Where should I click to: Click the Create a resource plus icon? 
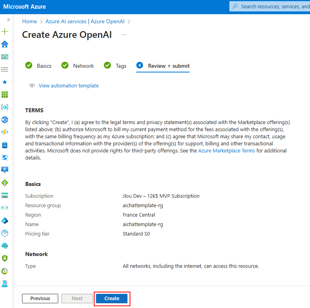point(5,32)
